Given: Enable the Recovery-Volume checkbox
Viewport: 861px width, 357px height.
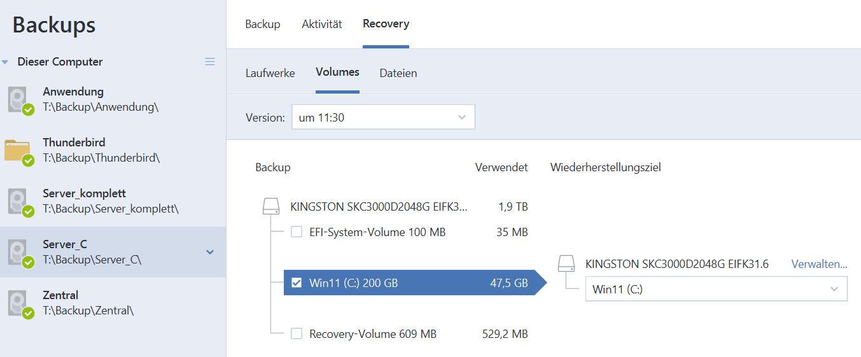Looking at the screenshot, I should pyautogui.click(x=297, y=334).
